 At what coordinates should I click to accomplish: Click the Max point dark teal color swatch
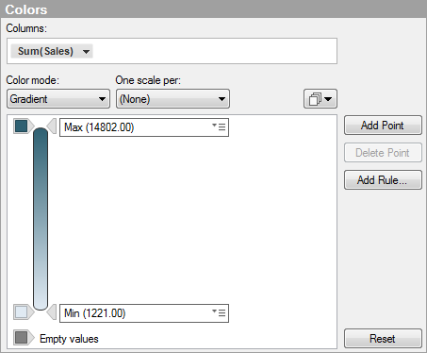pos(21,126)
